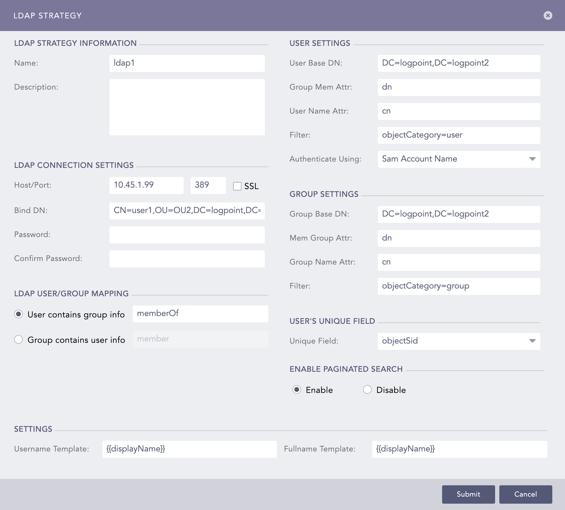565x510 pixels.
Task: Select the Group contains user info option
Action: 18,339
